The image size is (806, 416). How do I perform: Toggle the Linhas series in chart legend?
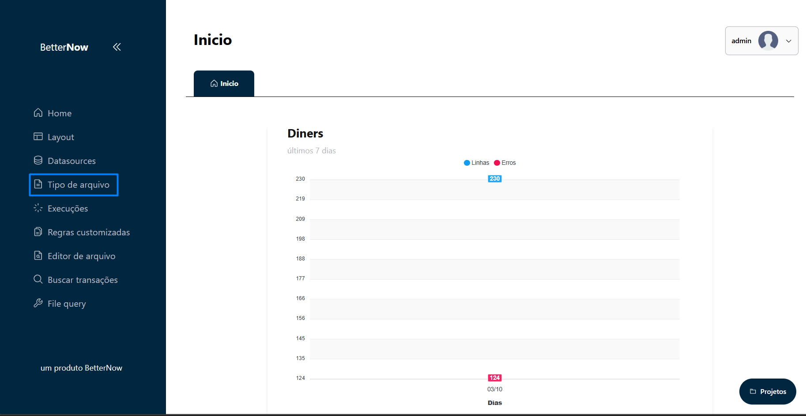tap(476, 163)
